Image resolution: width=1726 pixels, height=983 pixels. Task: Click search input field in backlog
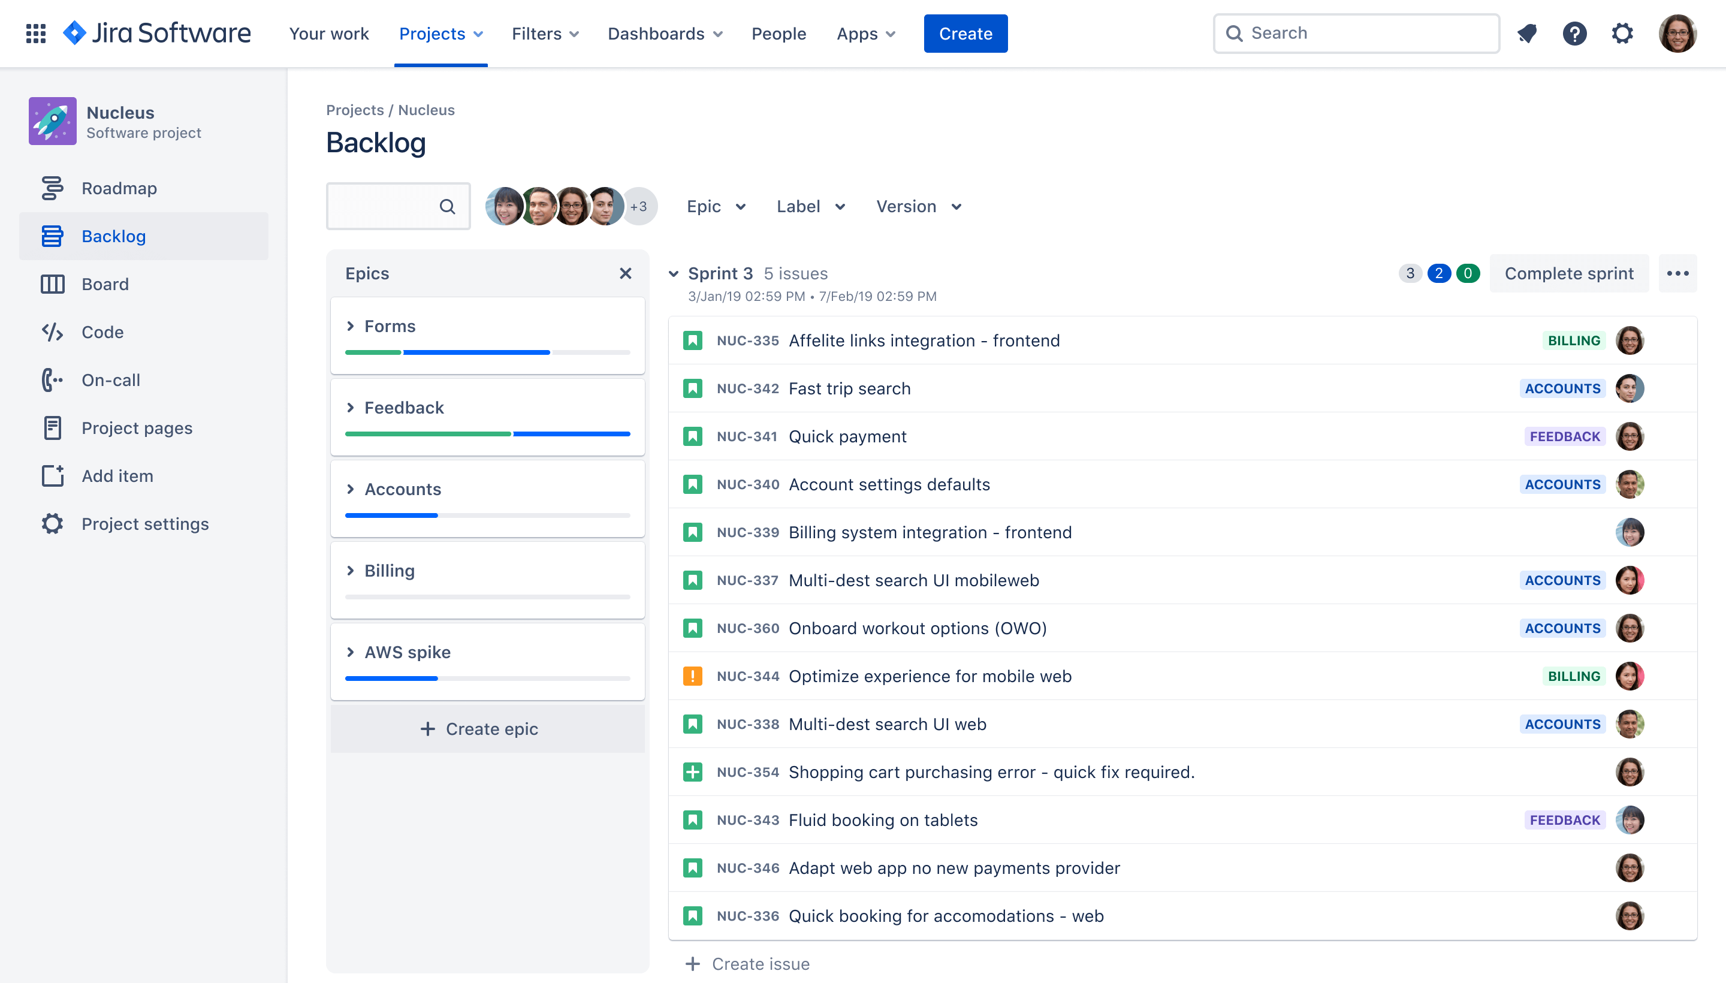tap(385, 205)
